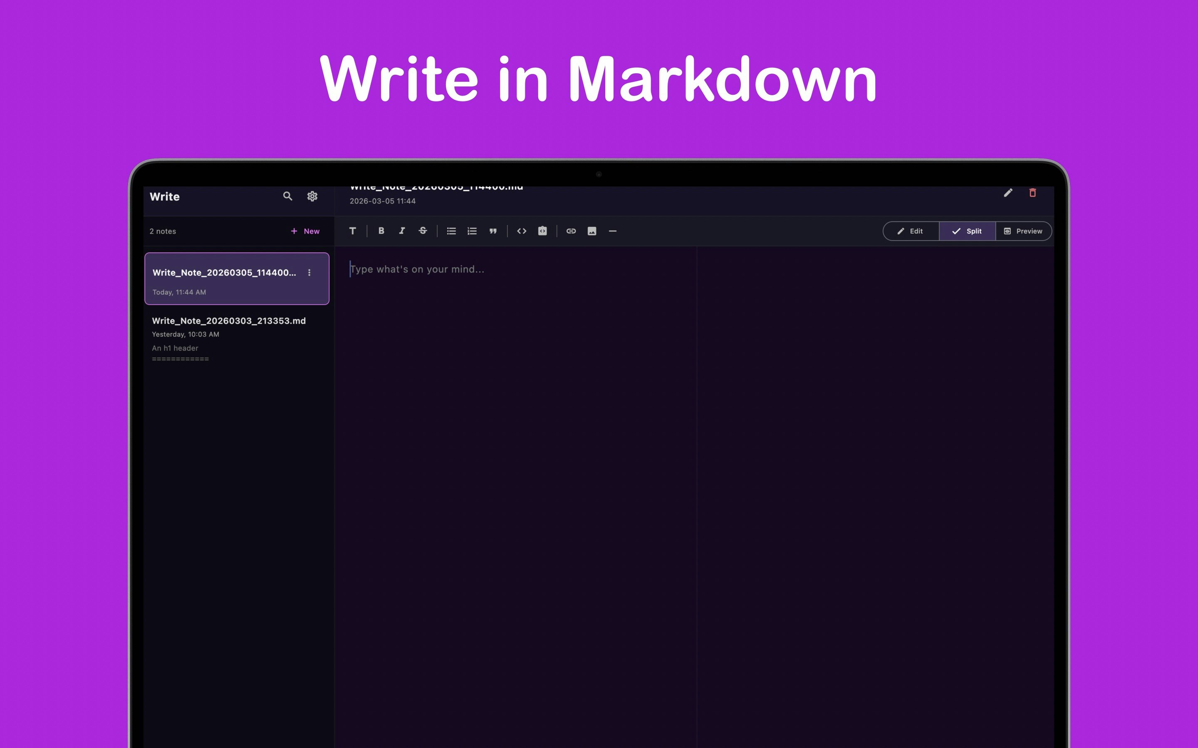Insert an image from toolbar
The height and width of the screenshot is (748, 1198).
coord(592,231)
